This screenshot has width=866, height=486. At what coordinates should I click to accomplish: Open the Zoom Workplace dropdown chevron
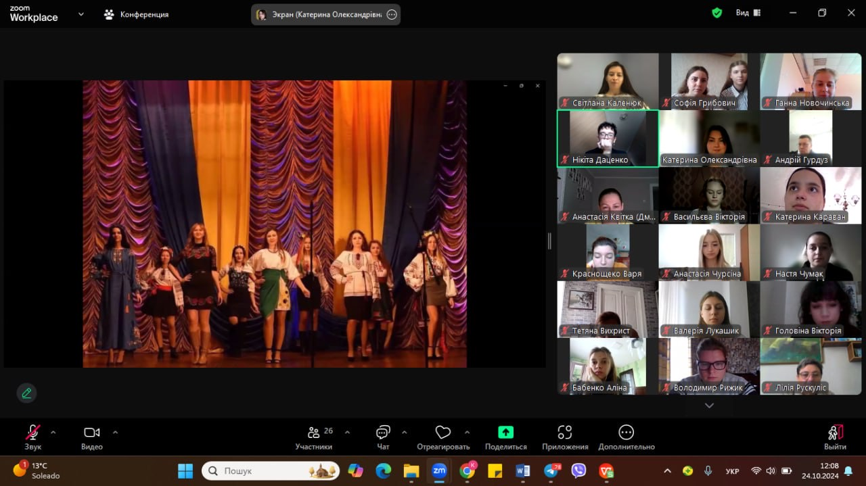[x=81, y=14]
